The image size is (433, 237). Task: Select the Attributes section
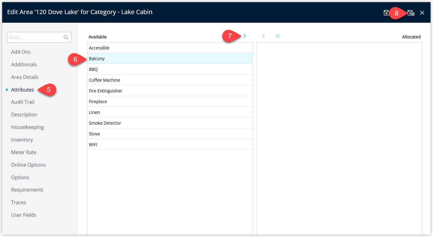click(x=22, y=90)
